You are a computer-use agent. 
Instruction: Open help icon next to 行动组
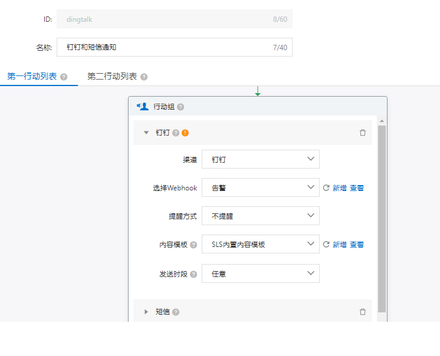tap(180, 107)
